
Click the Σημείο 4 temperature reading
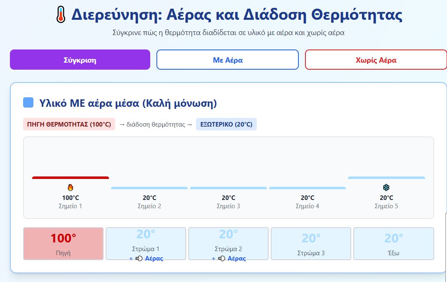[307, 198]
